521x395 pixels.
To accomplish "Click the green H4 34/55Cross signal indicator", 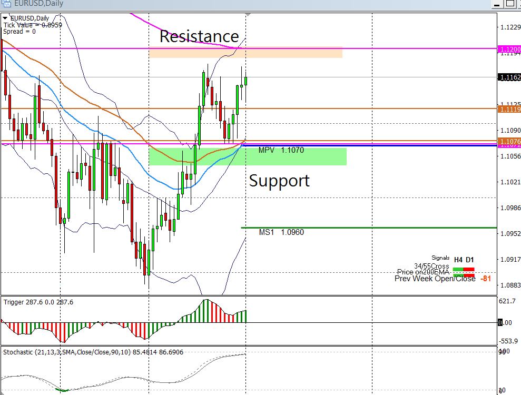I will (x=458, y=269).
